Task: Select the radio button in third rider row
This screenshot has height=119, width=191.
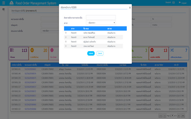Action: click(x=66, y=42)
